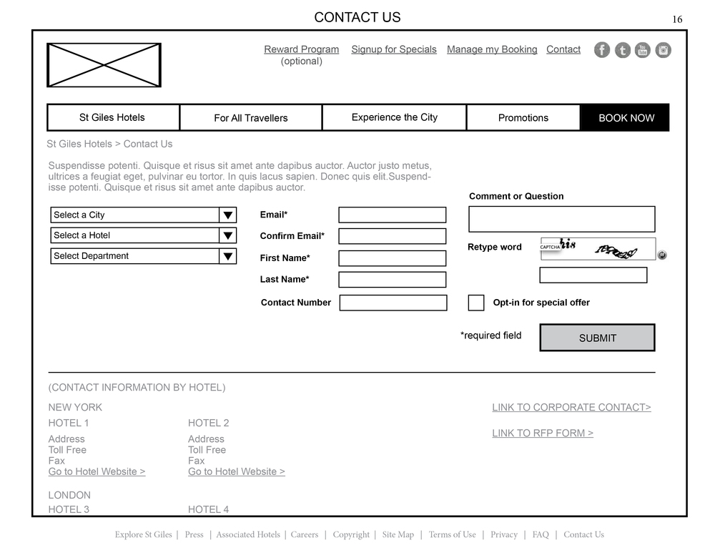Expand the Select a Hotel dropdown

[x=143, y=235]
